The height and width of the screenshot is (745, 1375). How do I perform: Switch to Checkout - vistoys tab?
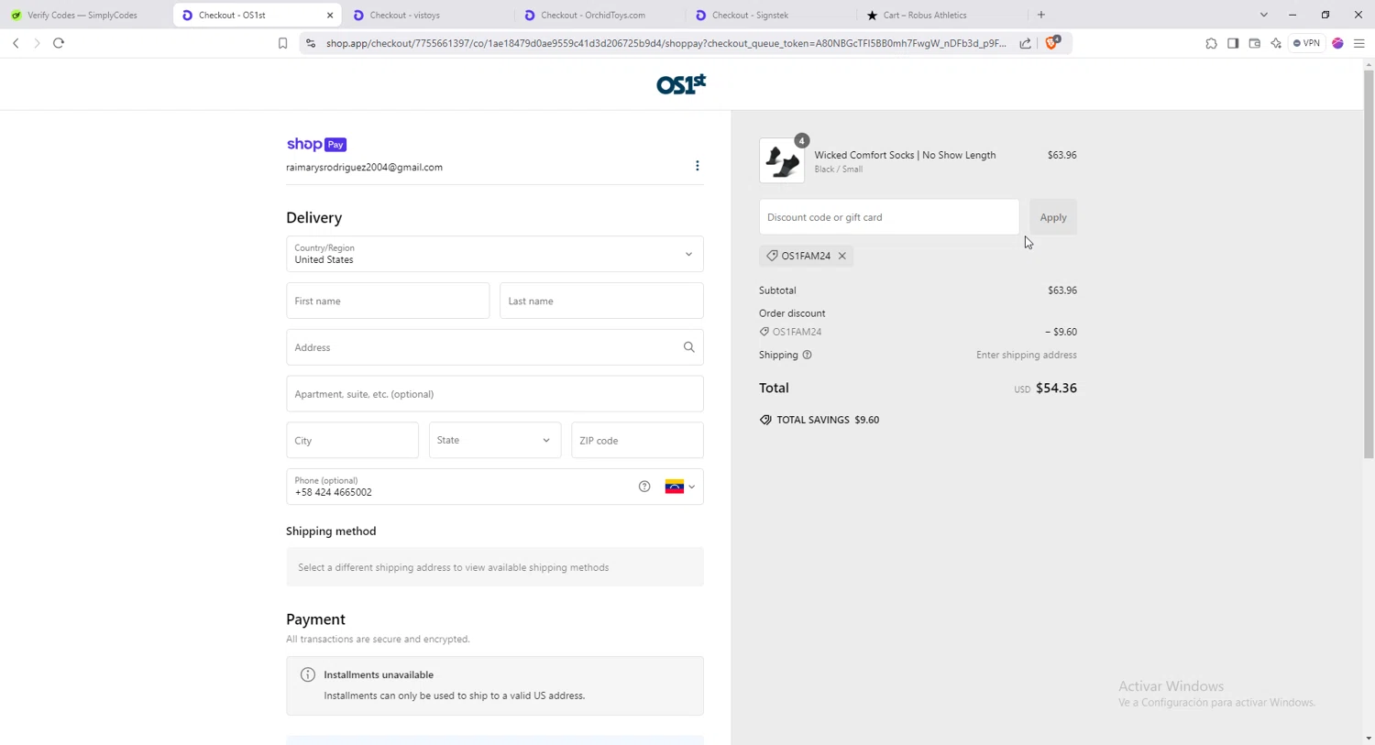426,15
